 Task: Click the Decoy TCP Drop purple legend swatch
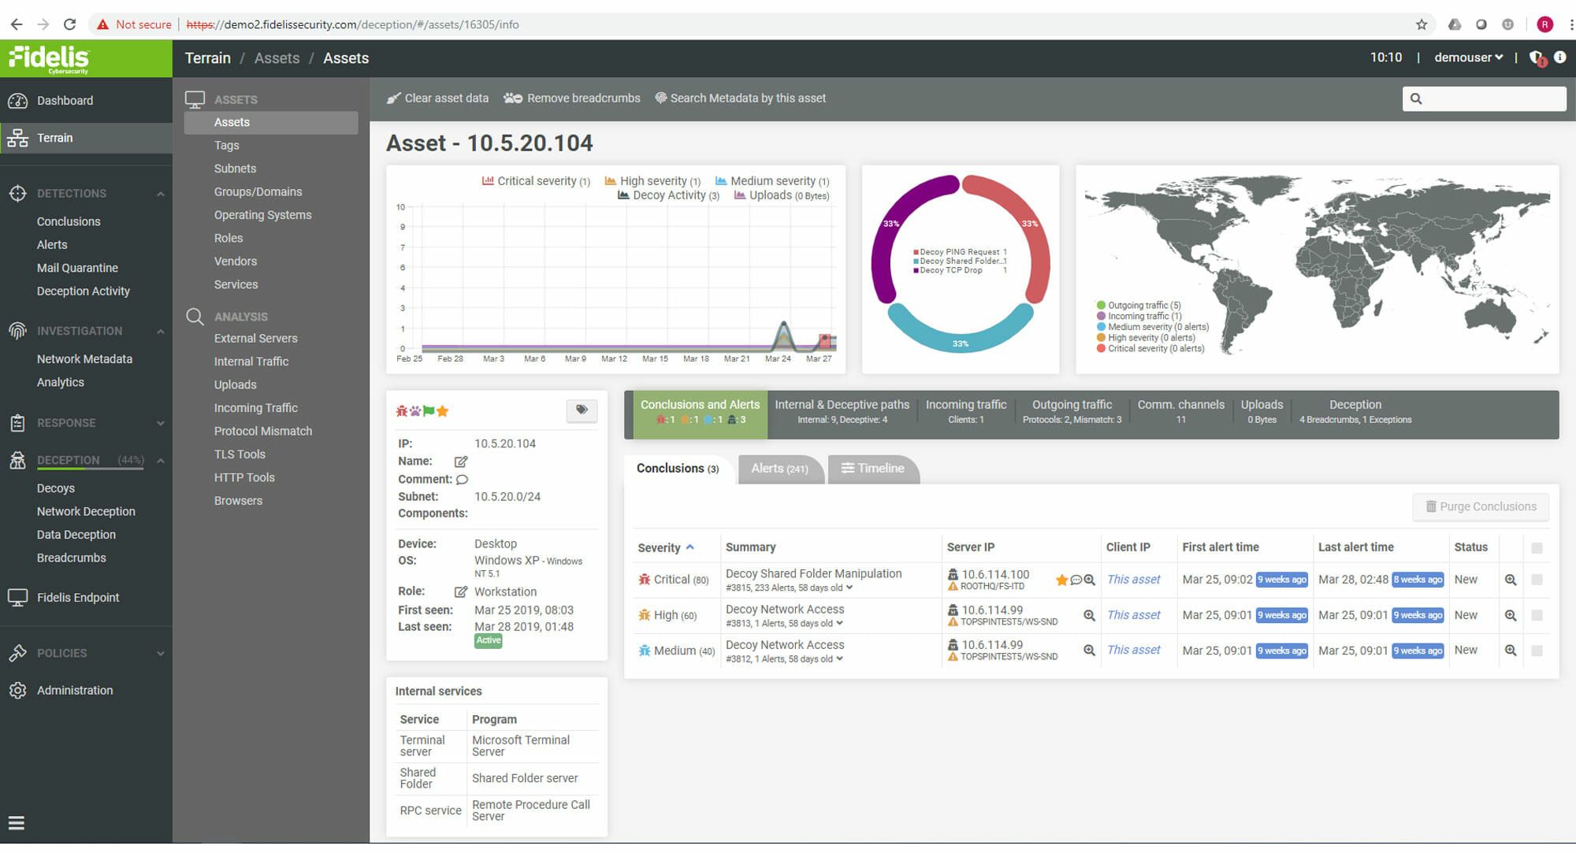916,271
